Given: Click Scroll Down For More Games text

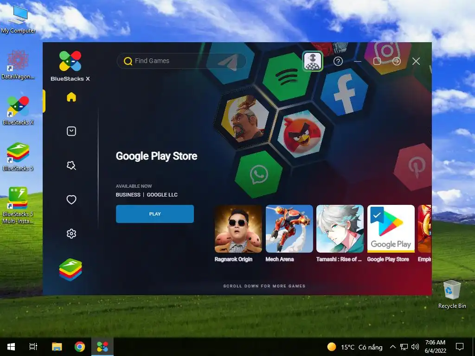Looking at the screenshot, I should click(x=264, y=286).
